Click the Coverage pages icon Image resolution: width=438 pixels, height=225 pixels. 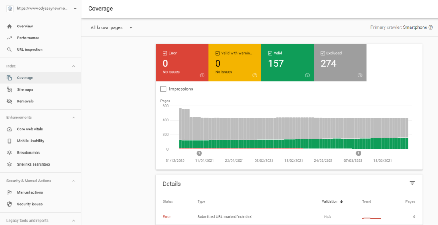click(x=9, y=78)
